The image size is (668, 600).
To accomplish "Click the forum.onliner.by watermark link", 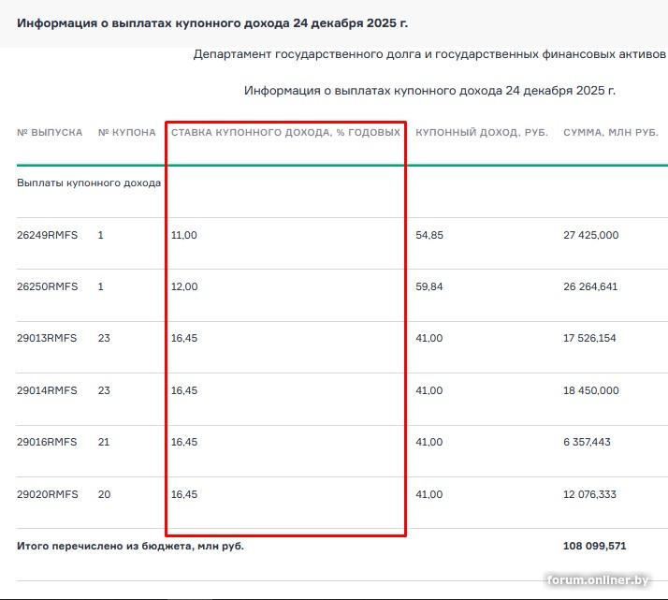I will [x=599, y=580].
